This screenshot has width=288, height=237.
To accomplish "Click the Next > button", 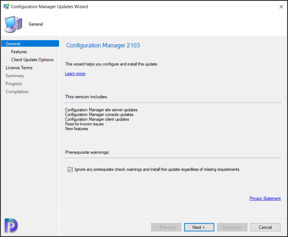I will click(199, 227).
